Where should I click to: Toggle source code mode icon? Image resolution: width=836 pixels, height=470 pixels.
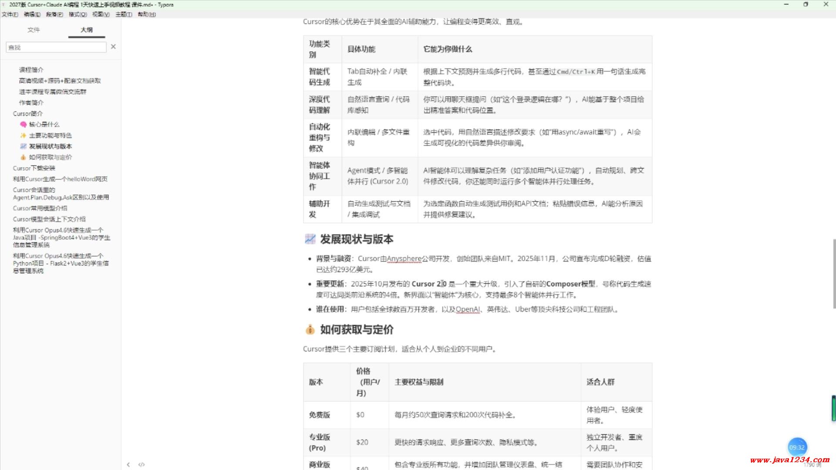tap(142, 464)
